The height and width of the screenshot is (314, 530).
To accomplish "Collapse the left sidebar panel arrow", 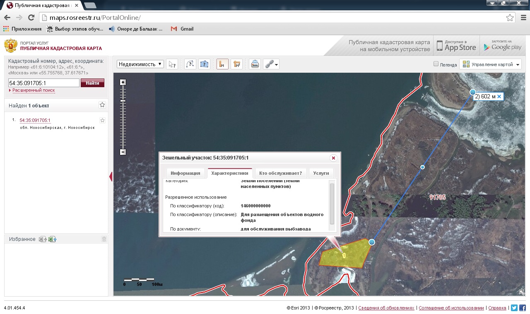I will [x=111, y=177].
